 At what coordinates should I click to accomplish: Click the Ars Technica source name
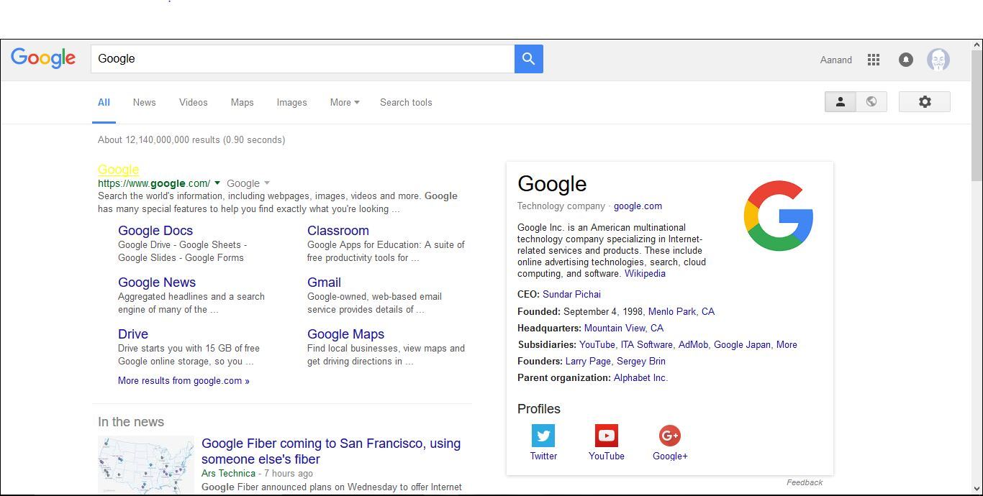point(228,474)
